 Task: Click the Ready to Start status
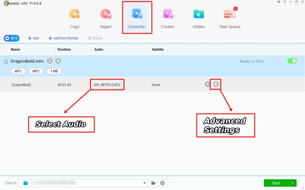[251, 61]
